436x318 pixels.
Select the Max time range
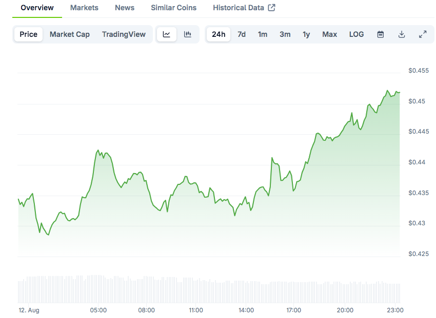click(x=329, y=34)
